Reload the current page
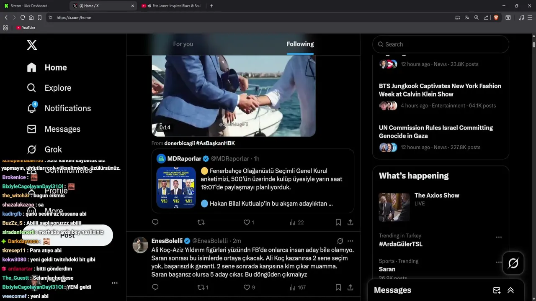The image size is (536, 301). (x=23, y=18)
